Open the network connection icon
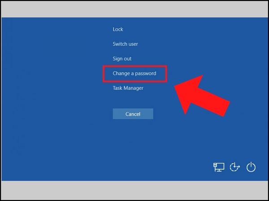 (x=218, y=167)
